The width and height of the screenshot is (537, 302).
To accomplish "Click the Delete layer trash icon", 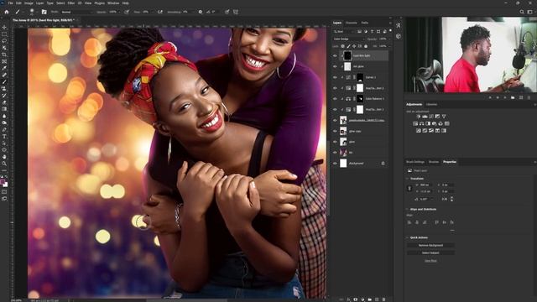I will point(383,299).
